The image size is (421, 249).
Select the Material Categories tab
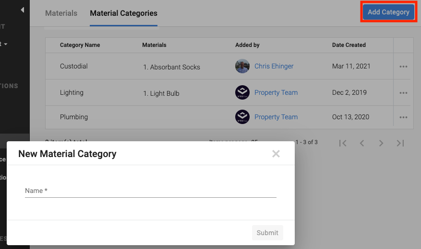pyautogui.click(x=123, y=13)
